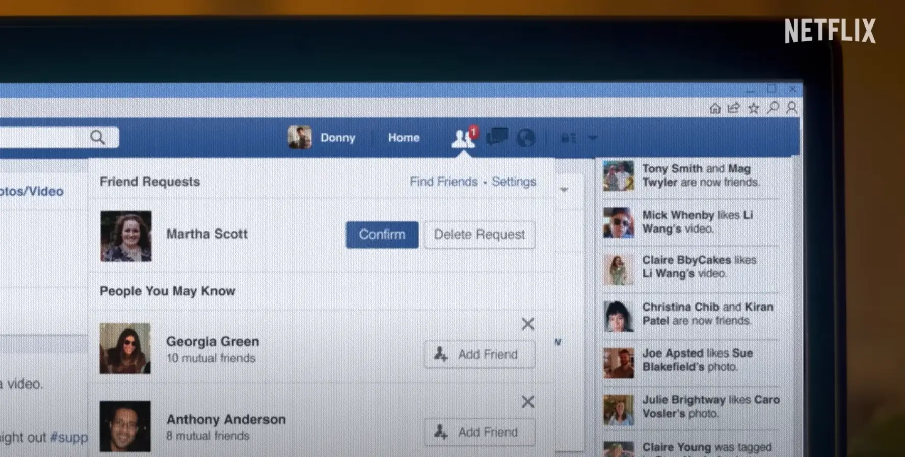This screenshot has width=905, height=457.
Task: Open the messages chat bubble icon
Action: [x=496, y=137]
